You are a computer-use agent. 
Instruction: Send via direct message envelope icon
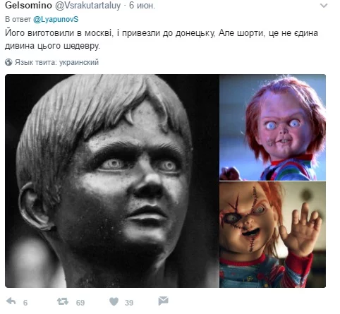(164, 301)
